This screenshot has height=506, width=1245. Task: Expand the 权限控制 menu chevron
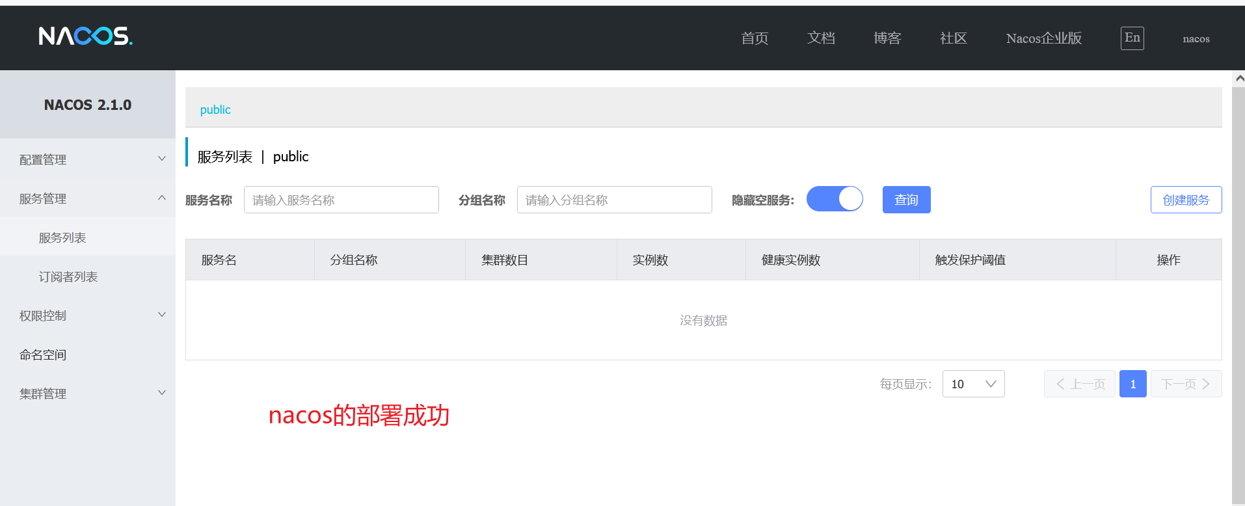pos(162,315)
